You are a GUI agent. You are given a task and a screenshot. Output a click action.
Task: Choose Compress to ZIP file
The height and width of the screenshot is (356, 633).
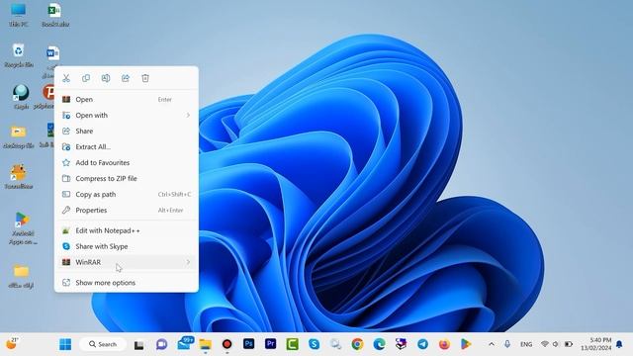click(127, 178)
